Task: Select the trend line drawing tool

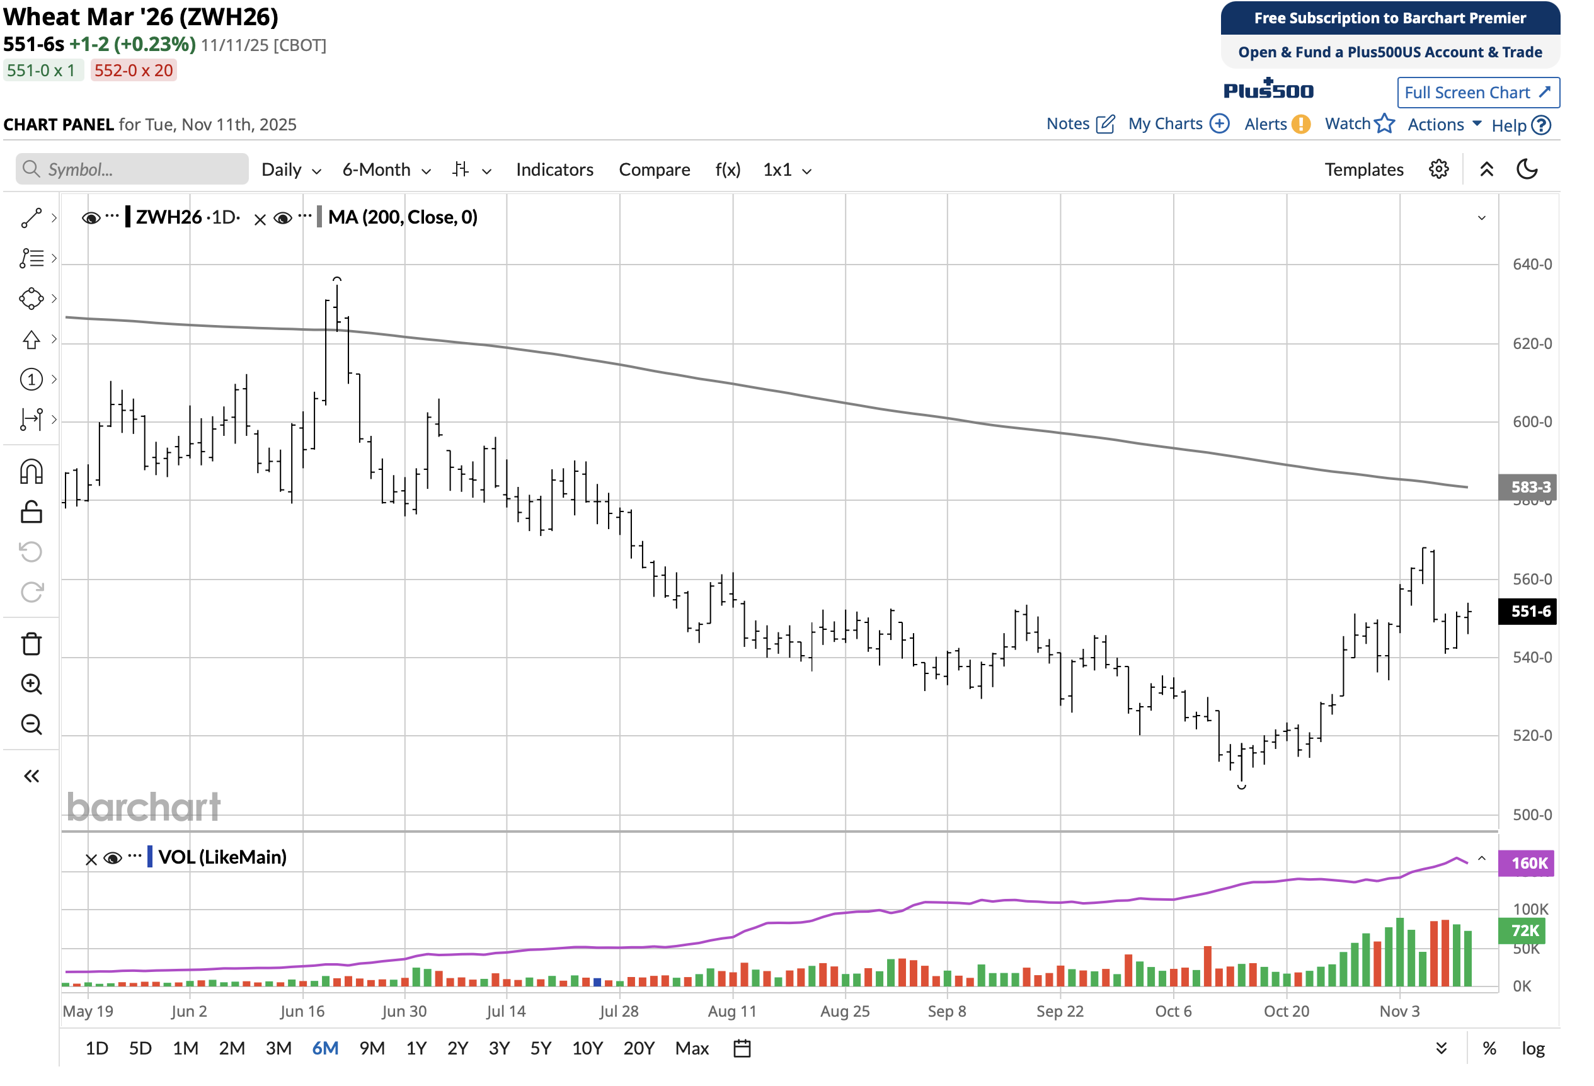Action: pyautogui.click(x=31, y=218)
